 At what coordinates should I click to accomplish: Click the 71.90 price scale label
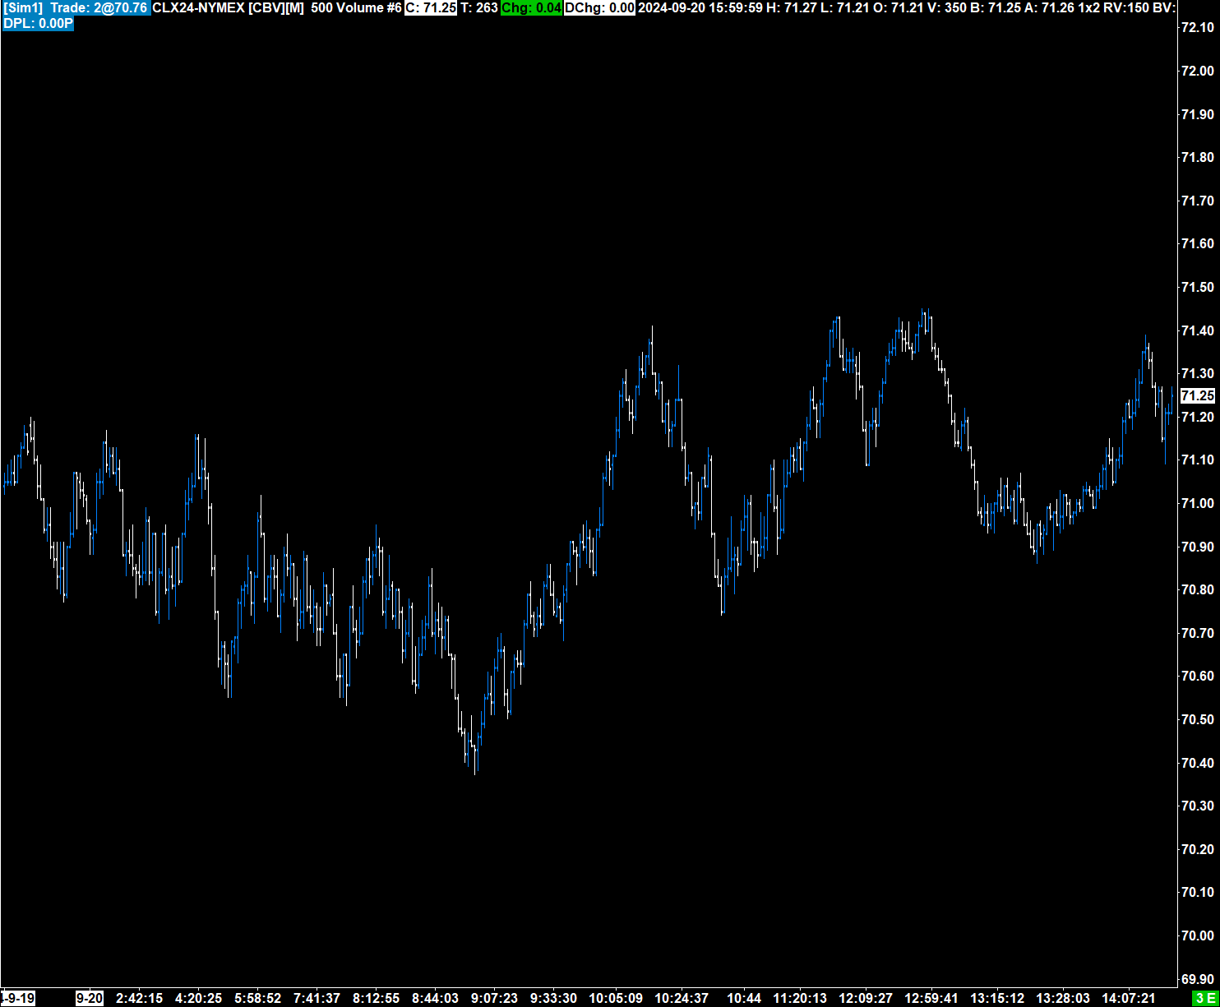click(x=1197, y=114)
